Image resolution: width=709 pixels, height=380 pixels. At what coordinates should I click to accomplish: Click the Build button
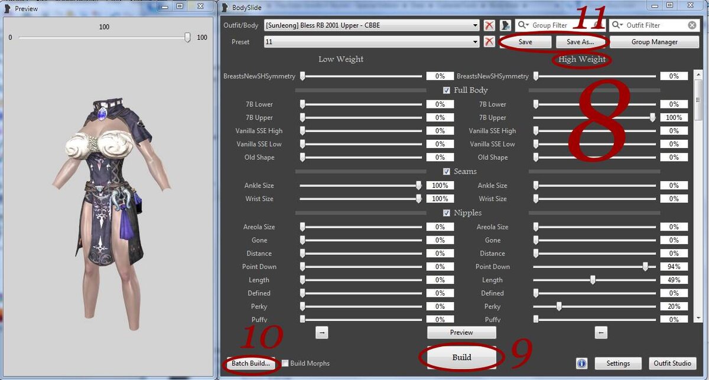click(x=461, y=357)
